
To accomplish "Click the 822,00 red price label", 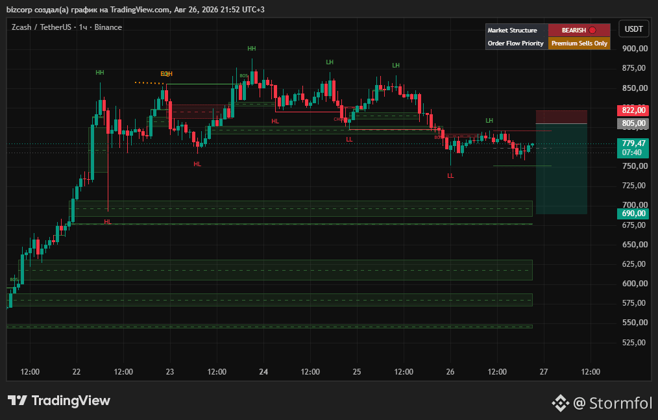I will click(x=633, y=110).
